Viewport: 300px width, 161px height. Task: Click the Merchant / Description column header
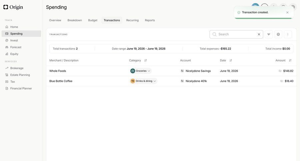[64, 60]
